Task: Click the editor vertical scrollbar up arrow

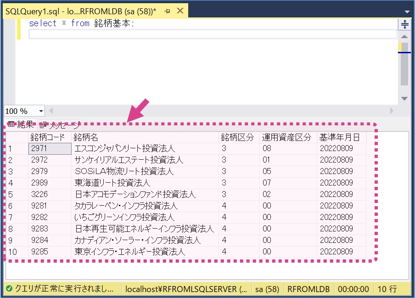Action: coord(404,37)
